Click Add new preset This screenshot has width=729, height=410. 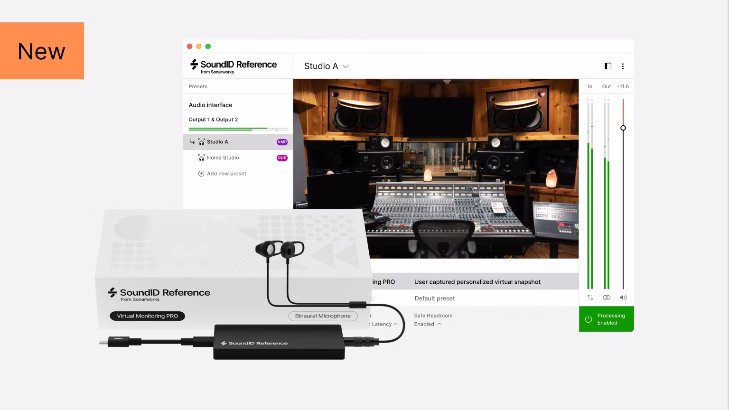pyautogui.click(x=226, y=174)
